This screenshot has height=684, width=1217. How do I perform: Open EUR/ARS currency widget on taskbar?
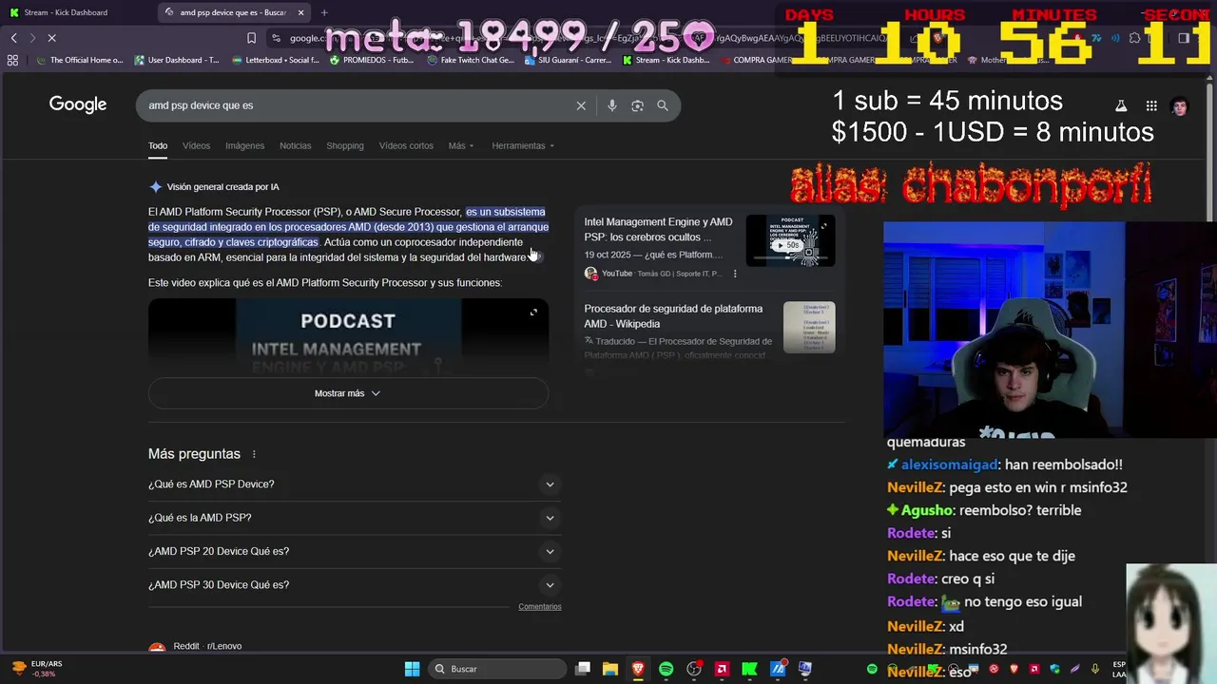(36, 669)
